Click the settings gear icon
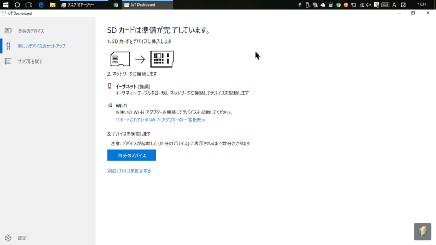The image size is (436, 245). coord(8,238)
